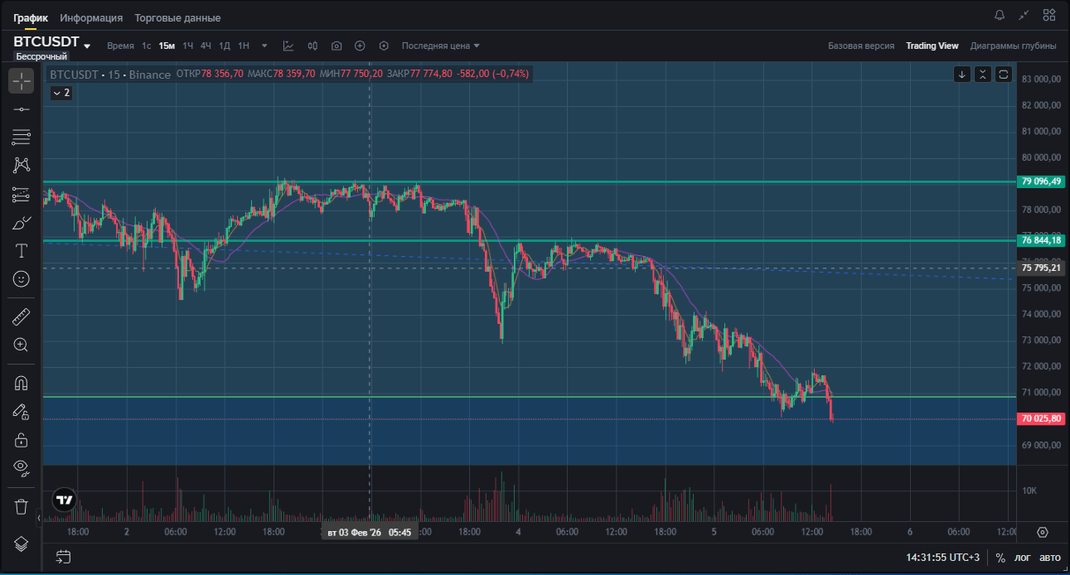Take a chart snapshot with camera icon
Screen dimensions: 1070x575
[x=336, y=46]
